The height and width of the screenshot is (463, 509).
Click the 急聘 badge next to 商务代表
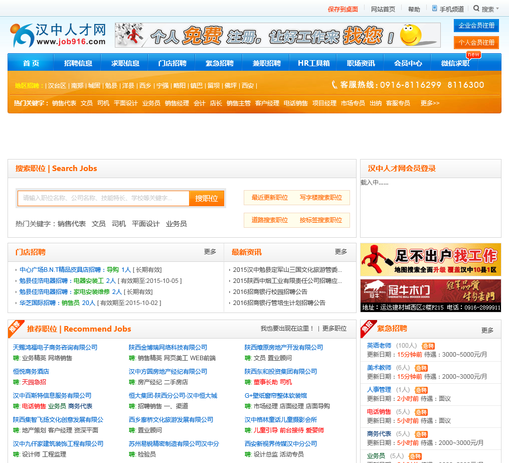click(421, 434)
